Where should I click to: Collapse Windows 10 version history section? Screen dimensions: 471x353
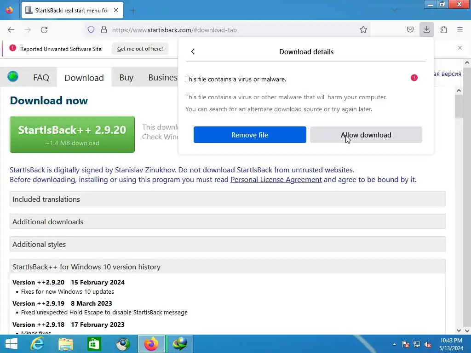coord(227,267)
